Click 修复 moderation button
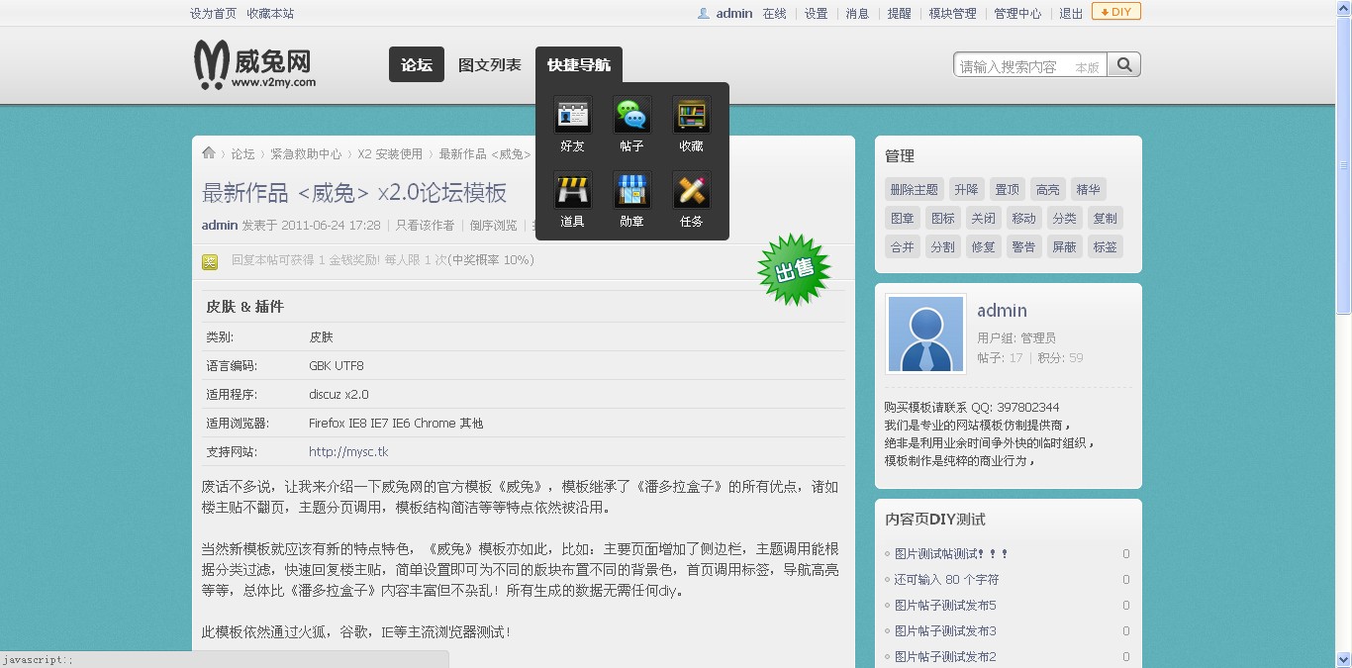This screenshot has height=668, width=1352. click(984, 247)
